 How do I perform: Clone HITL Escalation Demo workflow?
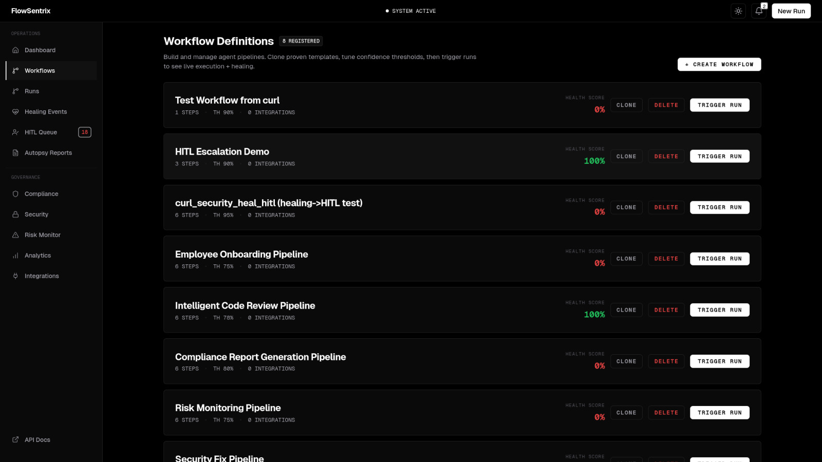pyautogui.click(x=626, y=157)
